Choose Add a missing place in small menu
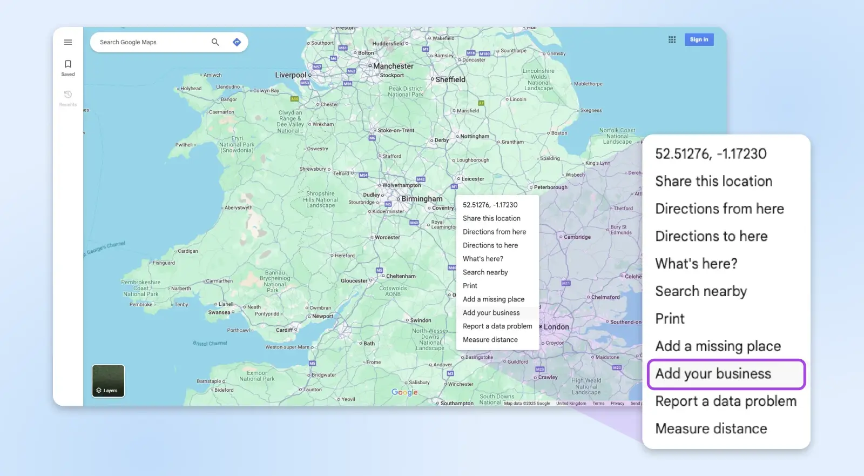This screenshot has height=476, width=864. [493, 299]
